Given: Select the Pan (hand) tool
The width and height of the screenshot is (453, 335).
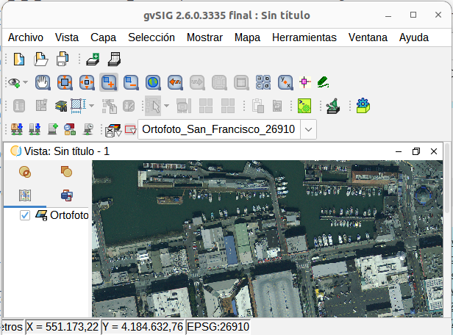Looking at the screenshot, I should point(43,83).
